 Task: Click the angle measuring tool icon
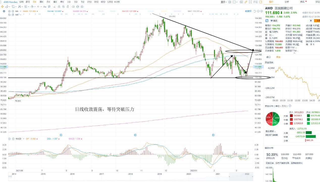click(55, 7)
